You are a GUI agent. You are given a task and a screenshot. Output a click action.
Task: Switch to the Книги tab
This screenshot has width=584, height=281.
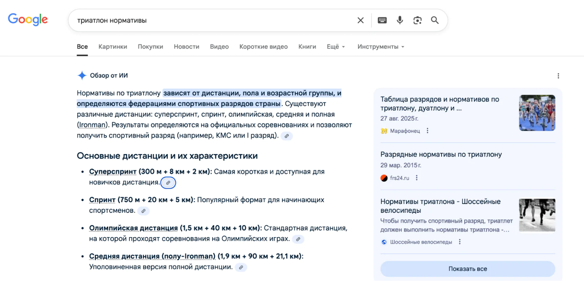307,47
